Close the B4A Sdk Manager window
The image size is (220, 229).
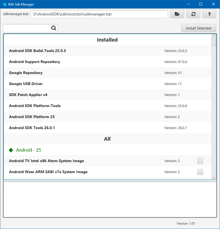tap(213, 4)
